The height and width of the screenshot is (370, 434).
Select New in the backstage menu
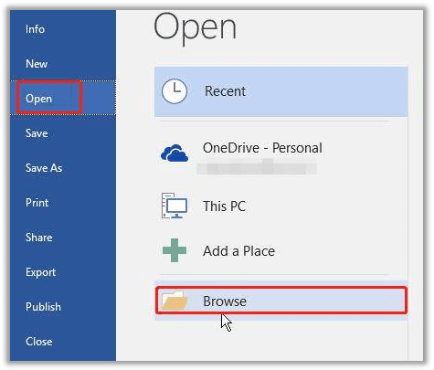(37, 64)
